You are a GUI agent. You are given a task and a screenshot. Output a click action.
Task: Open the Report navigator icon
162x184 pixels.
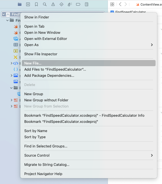(x=86, y=4)
